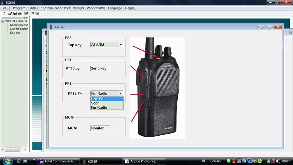
Task: Close the background child window behind Key set
Action: click(x=291, y=33)
